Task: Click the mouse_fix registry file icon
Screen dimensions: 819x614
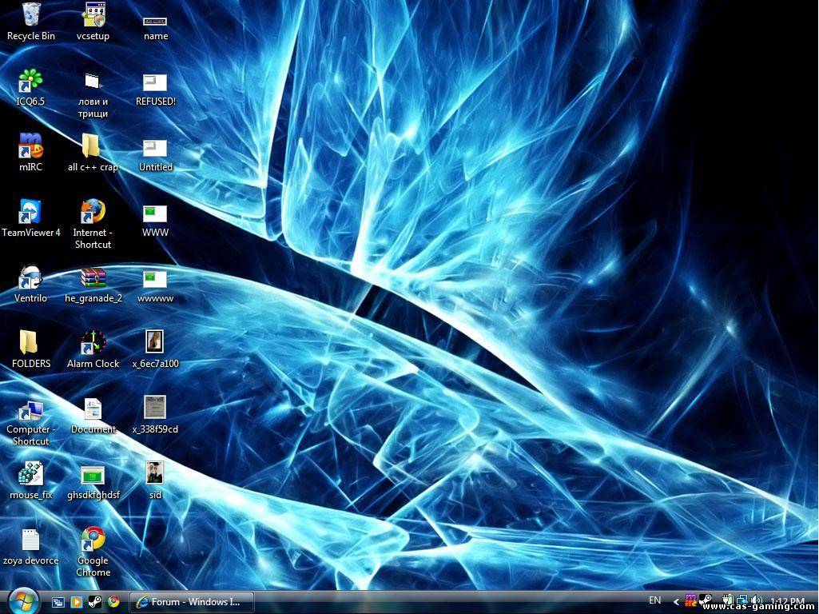Action: click(30, 474)
